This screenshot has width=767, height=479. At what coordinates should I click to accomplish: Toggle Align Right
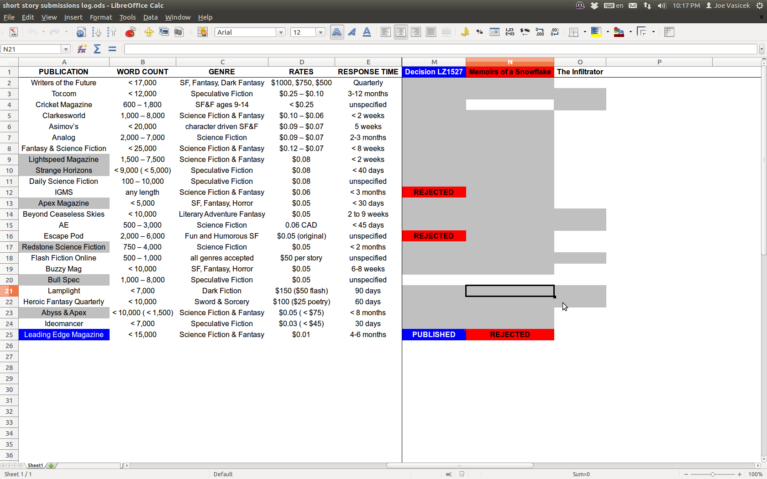pyautogui.click(x=416, y=32)
